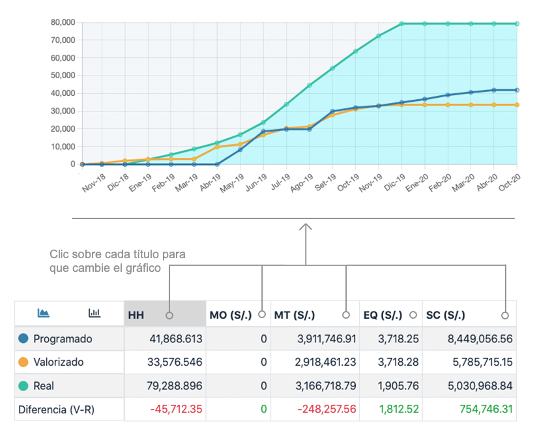Screen dimensions: 537x442
Task: Open the HH column header tab
Action: pyautogui.click(x=165, y=314)
